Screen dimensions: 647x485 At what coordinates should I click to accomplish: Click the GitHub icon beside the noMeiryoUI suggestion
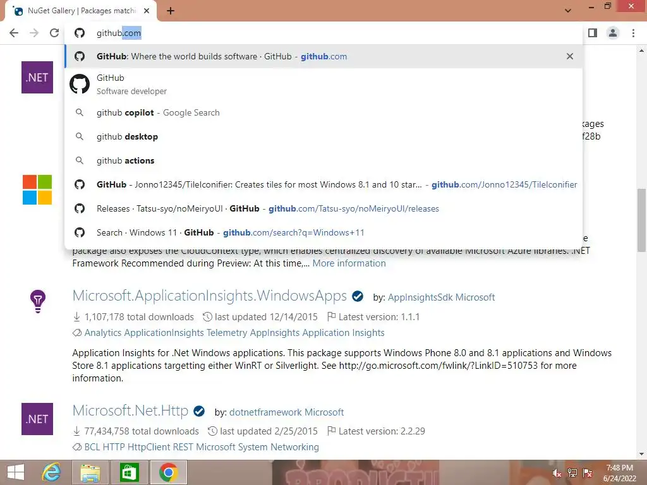[80, 208]
